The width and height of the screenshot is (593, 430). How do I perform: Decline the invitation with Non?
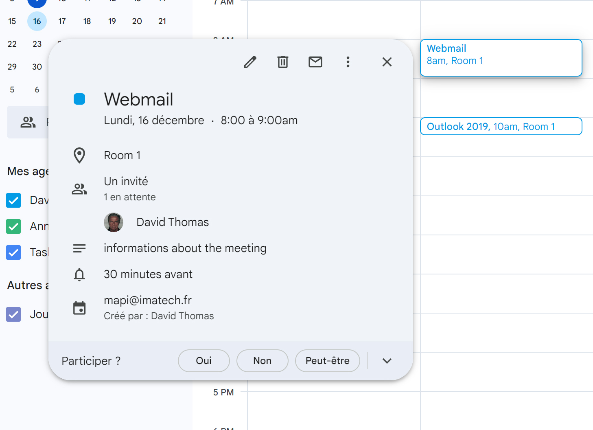click(263, 361)
